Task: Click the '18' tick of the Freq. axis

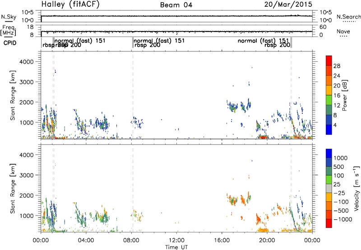Action: [x=30, y=27]
